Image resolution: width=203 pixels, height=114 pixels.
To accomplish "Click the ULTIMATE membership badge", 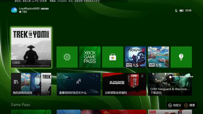I will click(45, 9).
